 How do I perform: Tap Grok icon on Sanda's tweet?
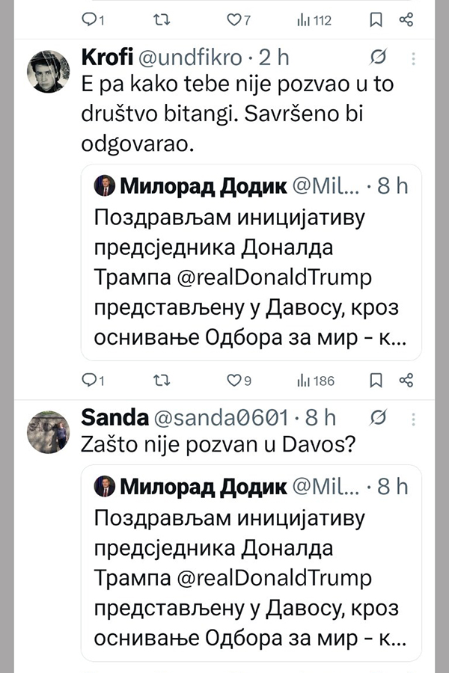(x=379, y=417)
